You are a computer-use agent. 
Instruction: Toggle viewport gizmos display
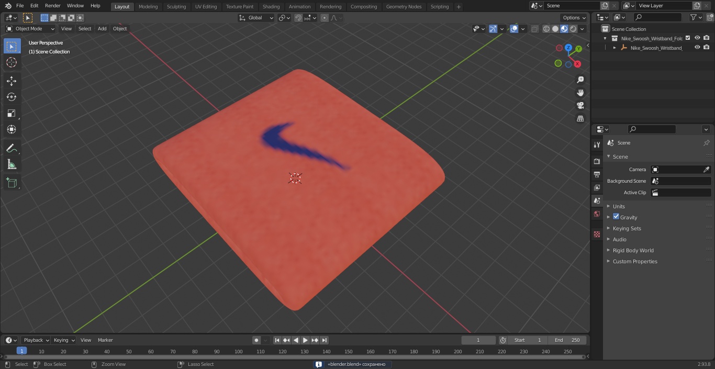(493, 29)
